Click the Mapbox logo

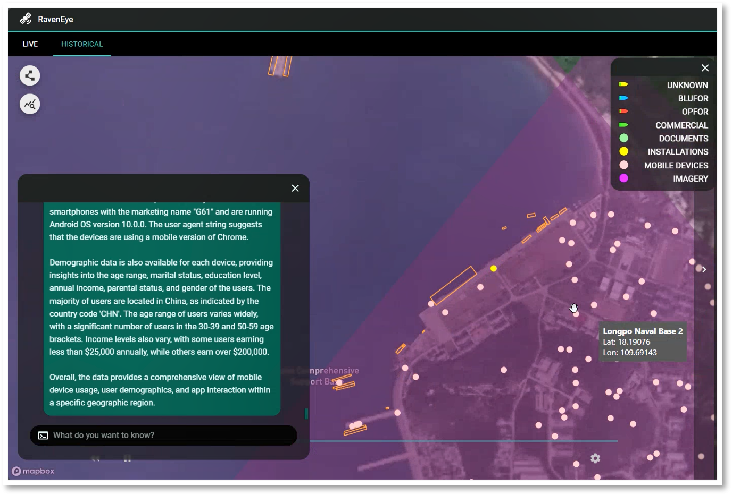point(33,471)
